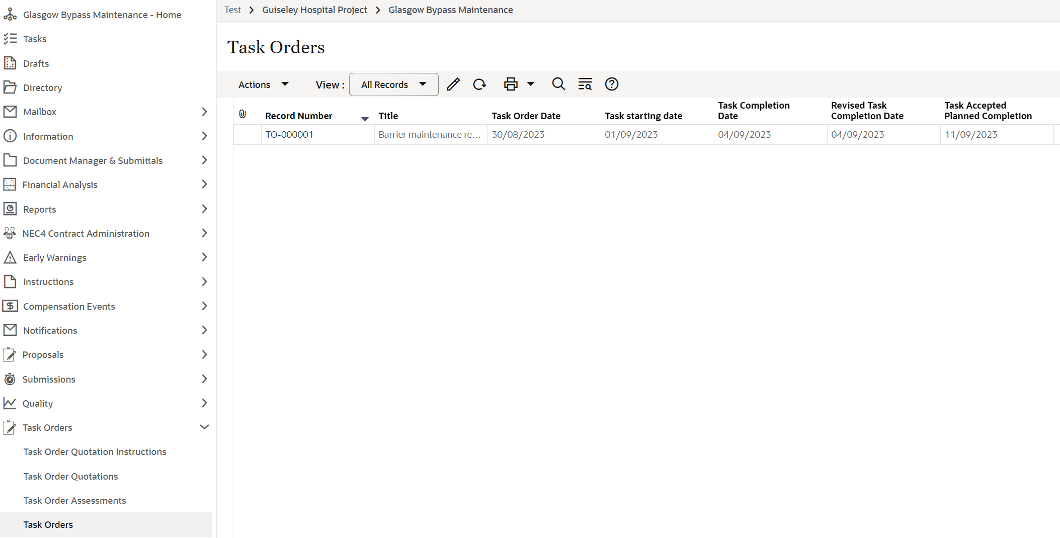This screenshot has width=1060, height=538.
Task: Select the TO-000001 row checkbox area
Action: (x=247, y=134)
